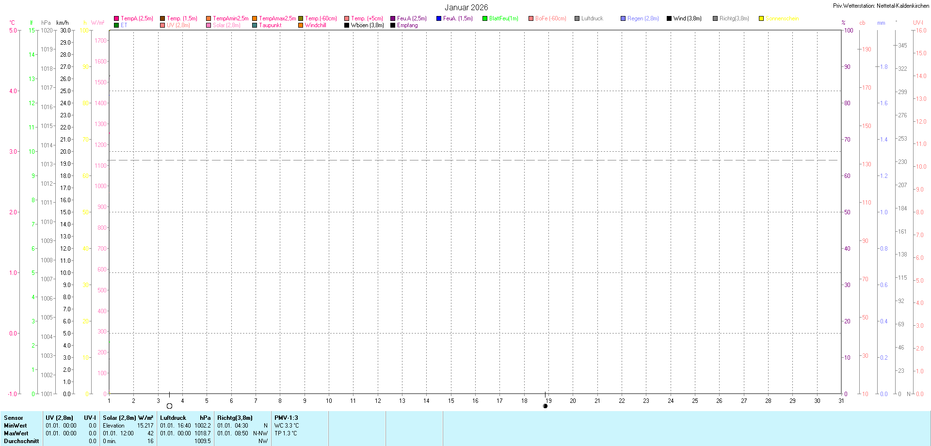Toggle the Luftdruck series legend label
The image size is (931, 446).
click(592, 18)
